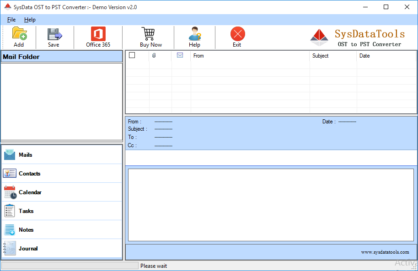Click the SysDataTools logo in header
Viewport: 418px width, 271px height.
[319, 38]
